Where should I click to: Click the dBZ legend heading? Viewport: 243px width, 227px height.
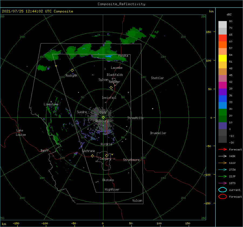(229, 14)
